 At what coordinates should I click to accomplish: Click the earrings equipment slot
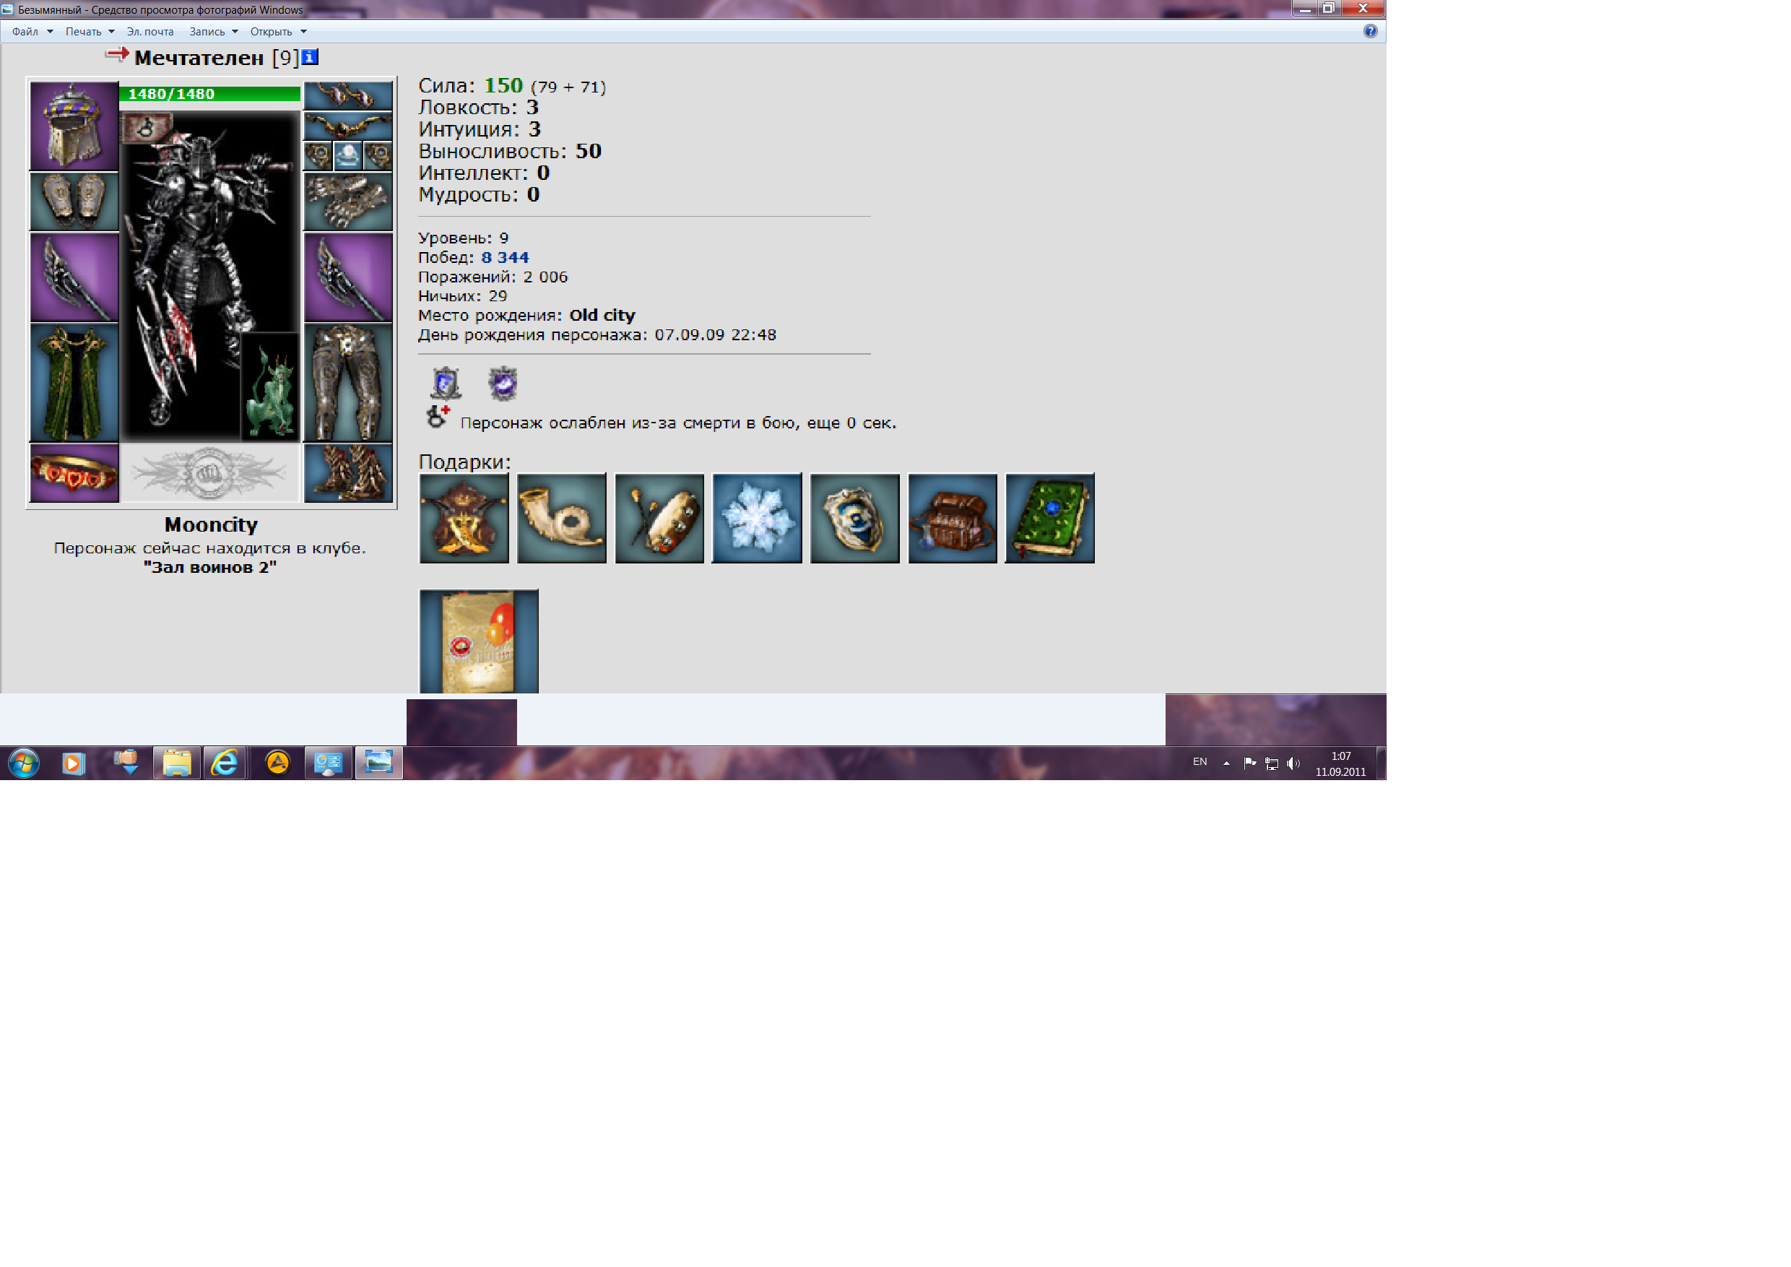(348, 95)
